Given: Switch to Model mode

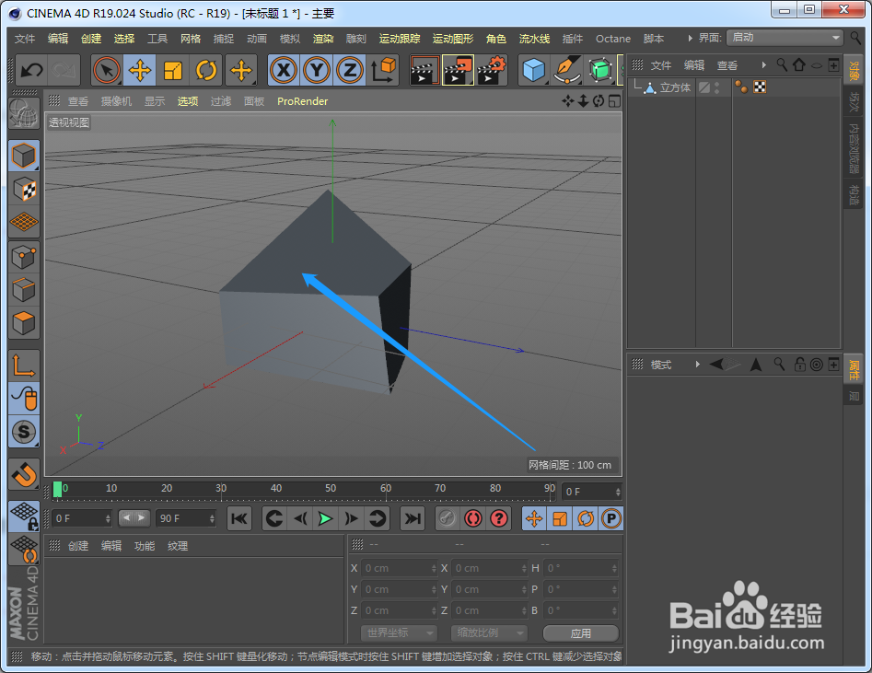Looking at the screenshot, I should 24,156.
